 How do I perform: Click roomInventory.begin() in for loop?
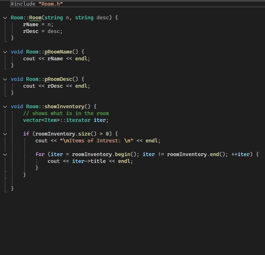coord(103,154)
